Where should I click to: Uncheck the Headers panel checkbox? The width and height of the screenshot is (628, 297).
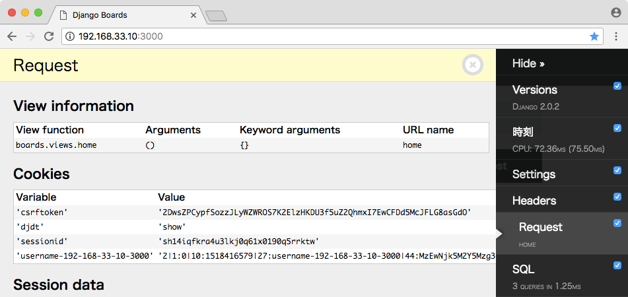coord(617,197)
